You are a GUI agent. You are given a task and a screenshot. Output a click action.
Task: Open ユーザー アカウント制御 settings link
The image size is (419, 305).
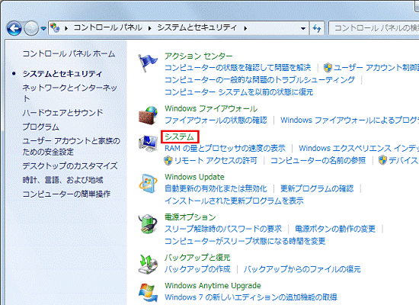tap(376, 68)
